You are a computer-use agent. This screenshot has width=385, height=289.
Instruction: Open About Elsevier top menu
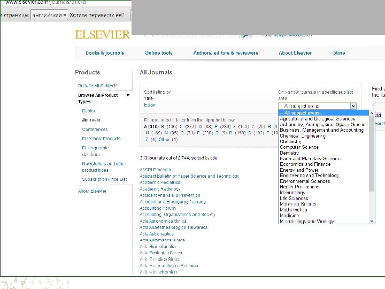point(295,53)
